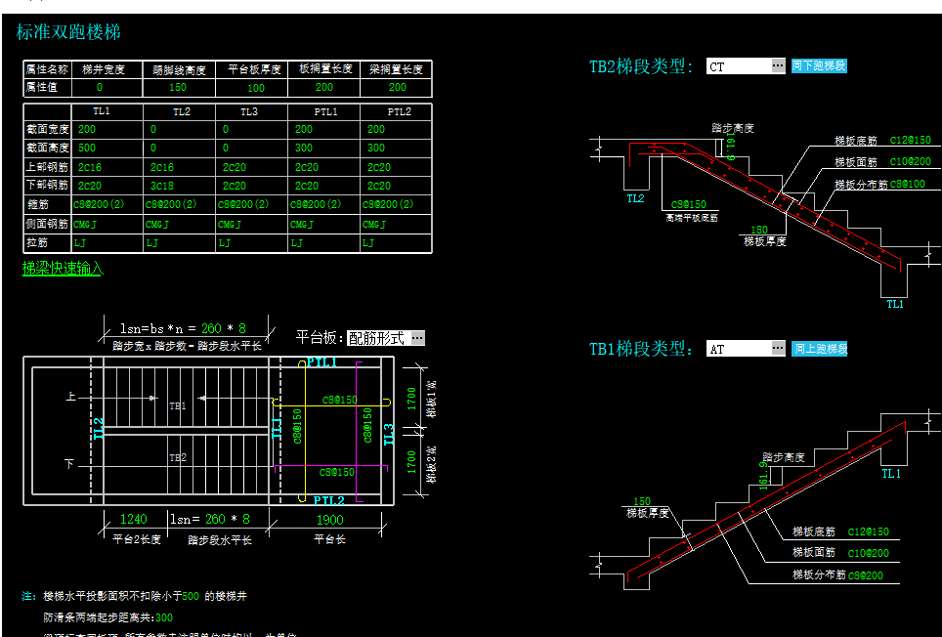Select TL3 截面高度 value 0
The image size is (942, 637).
pyautogui.click(x=226, y=148)
